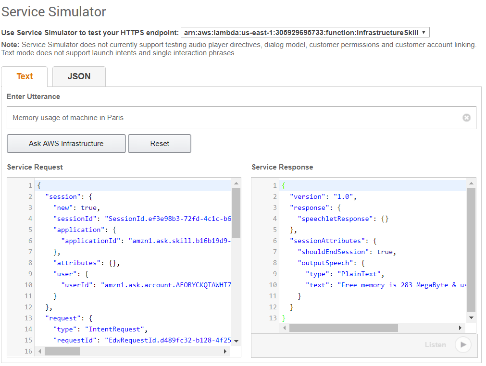Click the Service Simulator heading

click(54, 12)
